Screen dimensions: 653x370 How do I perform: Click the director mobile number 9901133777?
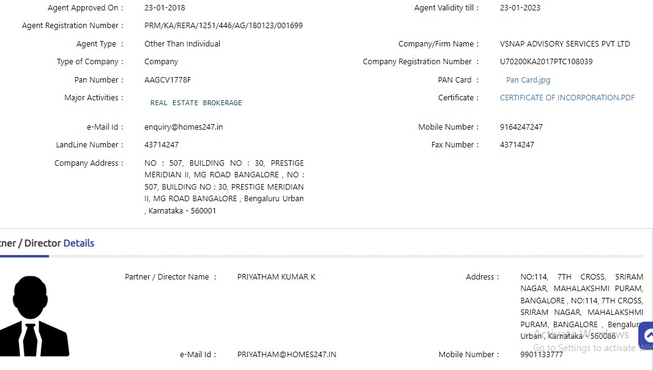(x=542, y=355)
